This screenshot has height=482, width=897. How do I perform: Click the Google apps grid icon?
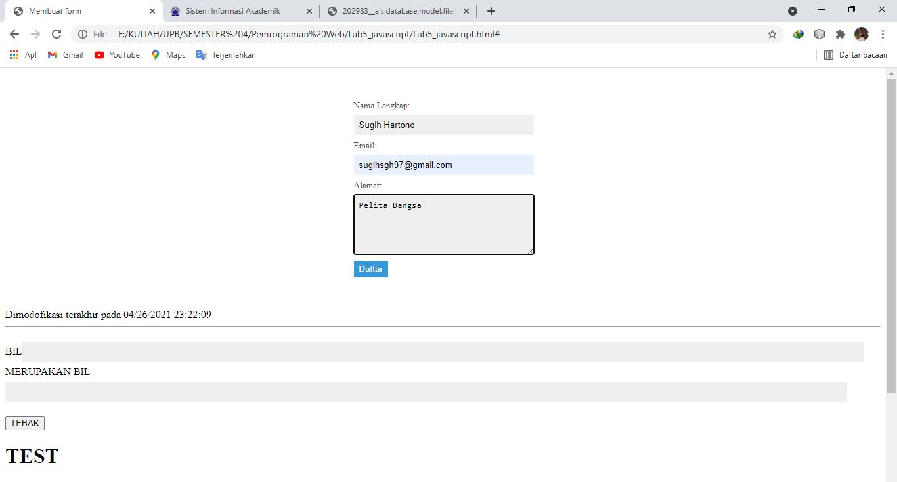coord(13,55)
